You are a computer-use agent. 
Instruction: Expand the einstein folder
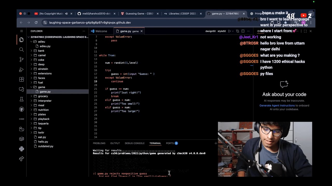31,69
